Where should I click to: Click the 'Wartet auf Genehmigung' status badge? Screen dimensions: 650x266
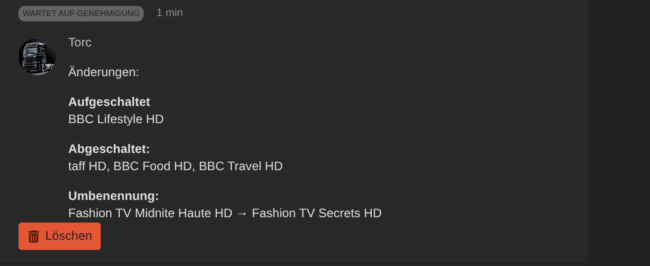coord(81,13)
